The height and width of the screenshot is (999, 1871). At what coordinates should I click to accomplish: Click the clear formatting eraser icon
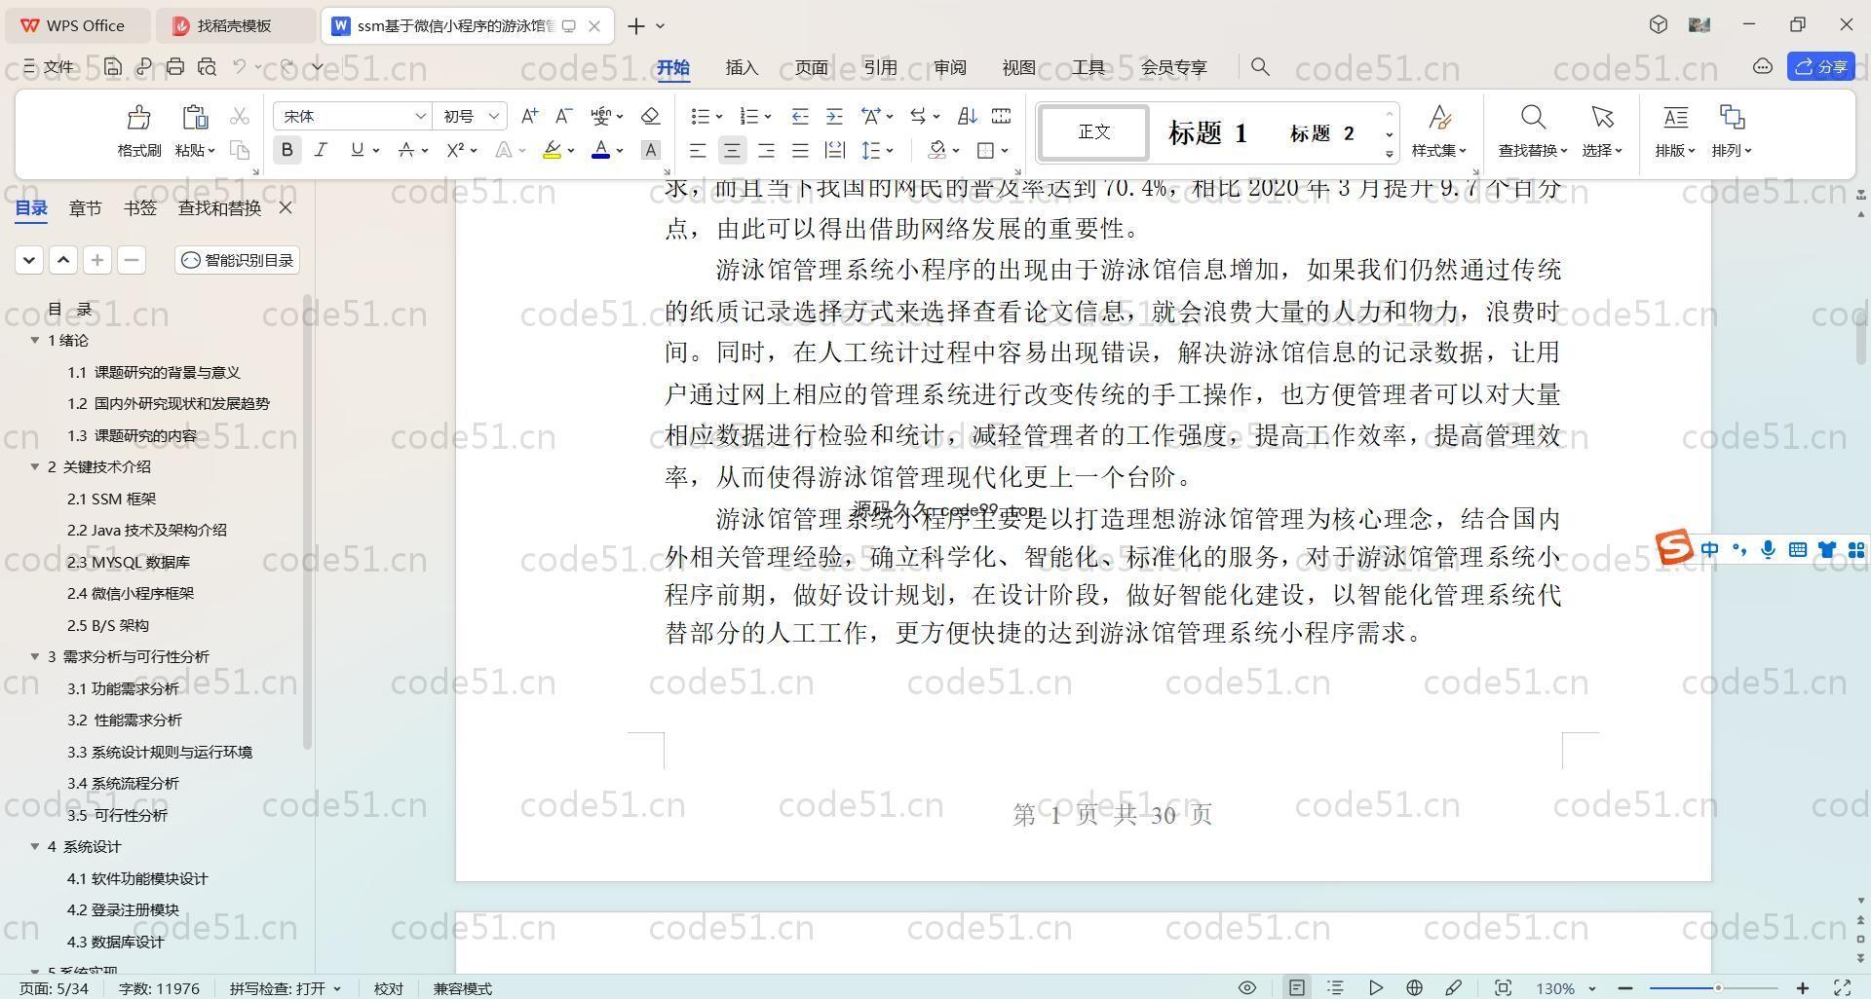[651, 116]
